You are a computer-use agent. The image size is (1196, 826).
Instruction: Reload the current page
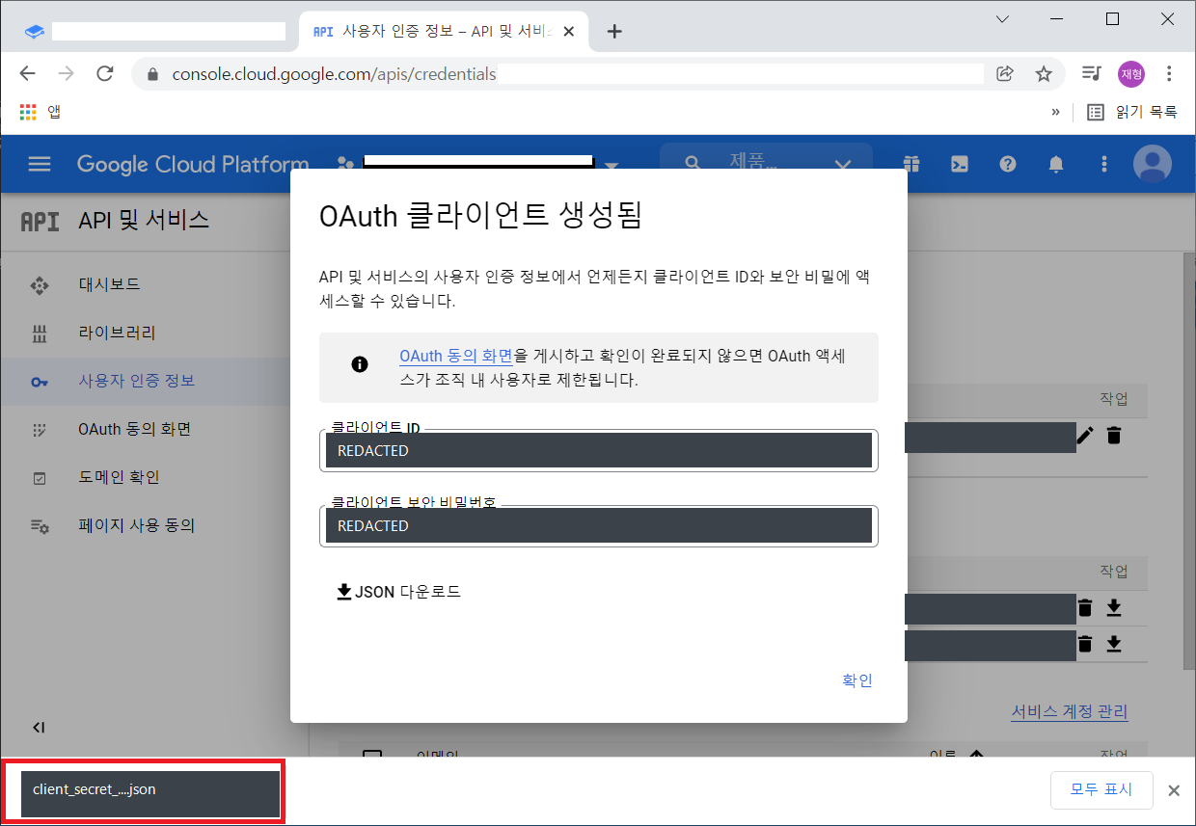tap(105, 73)
